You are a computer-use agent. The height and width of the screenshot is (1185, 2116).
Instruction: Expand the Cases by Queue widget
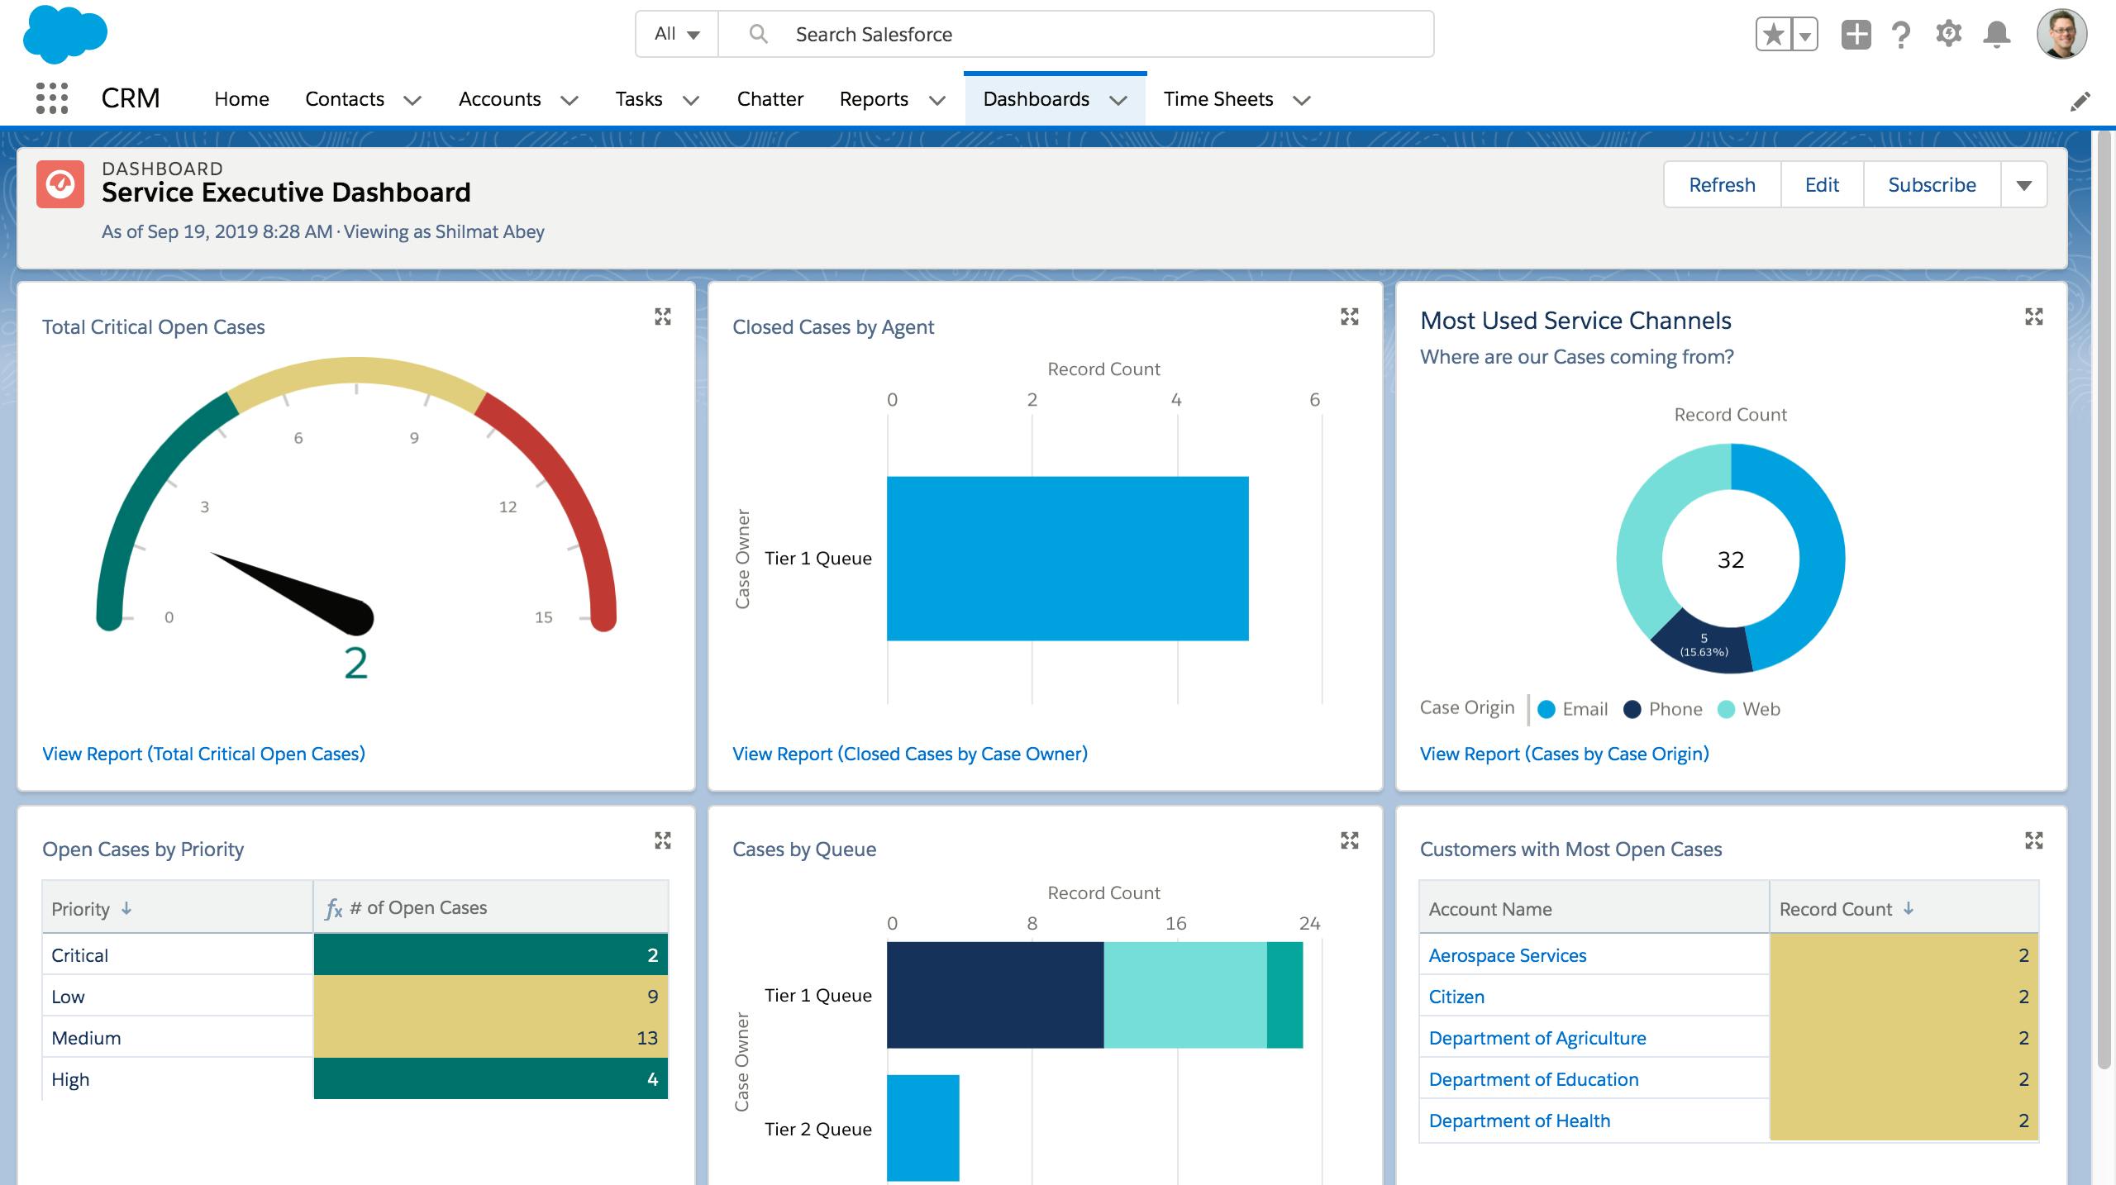(1350, 840)
